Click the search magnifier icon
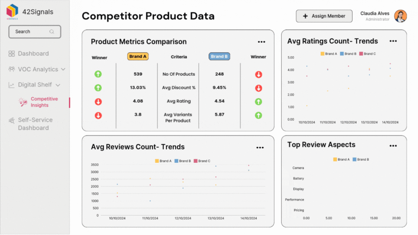The width and height of the screenshot is (418, 235). tap(51, 31)
